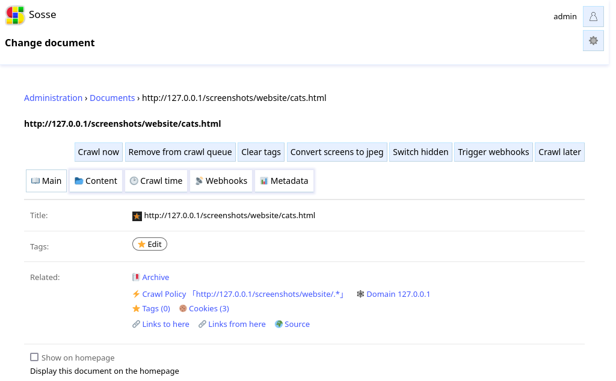Viewport: 616px width, 381px height.
Task: Open the Crawl time tab
Action: click(156, 181)
